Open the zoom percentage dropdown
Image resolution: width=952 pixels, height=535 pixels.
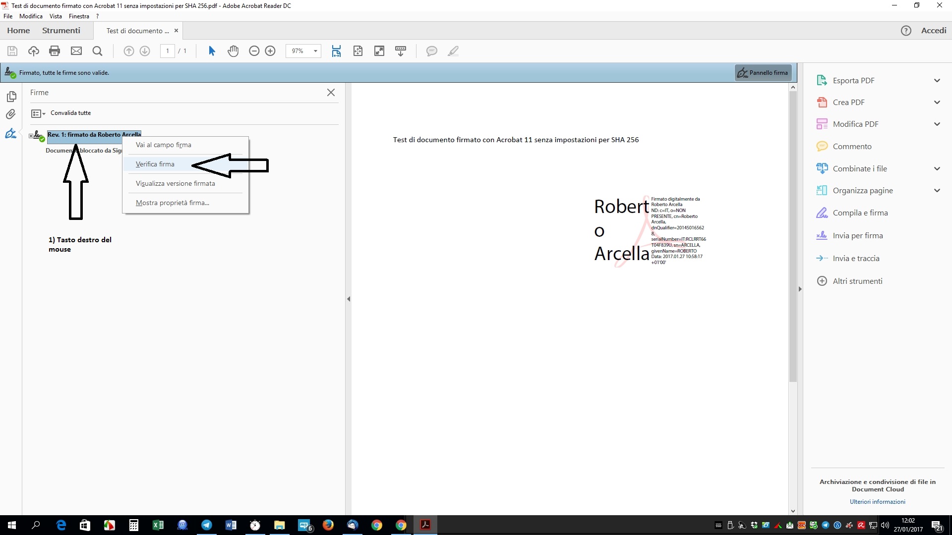315,51
